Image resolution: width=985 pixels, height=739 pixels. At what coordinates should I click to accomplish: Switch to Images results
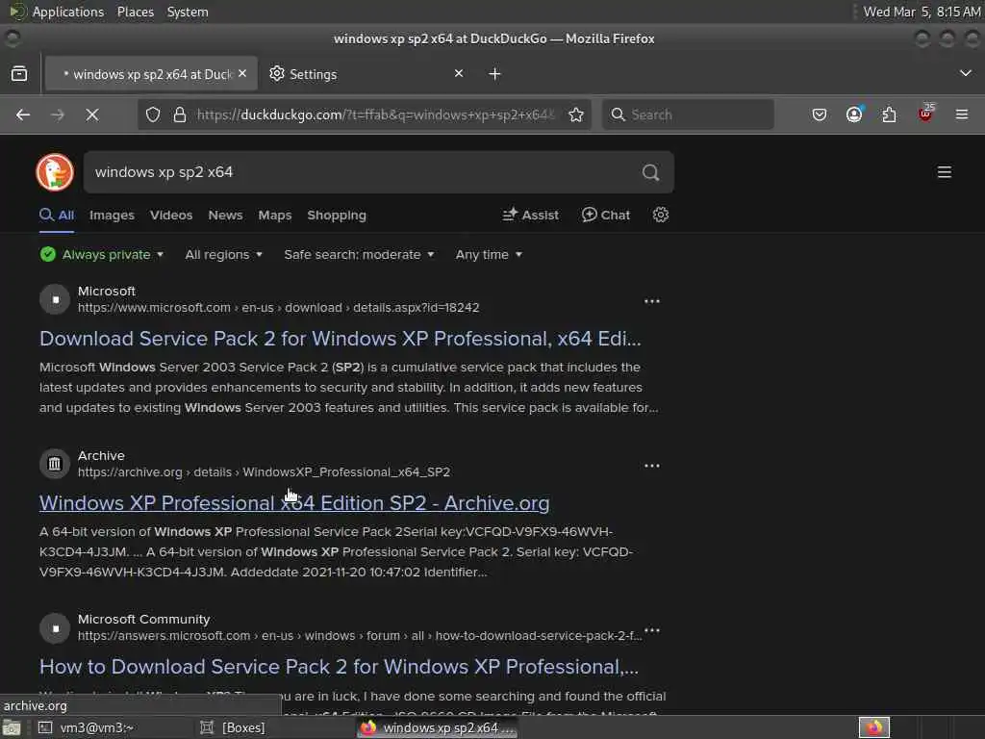pos(112,215)
